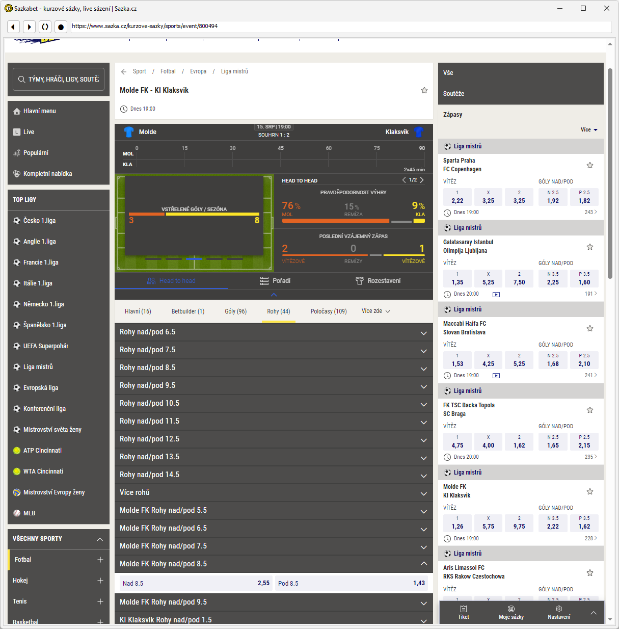Screen dimensions: 619x629
Task: Show all 243 markets for Sparta Praha match
Action: coord(591,212)
